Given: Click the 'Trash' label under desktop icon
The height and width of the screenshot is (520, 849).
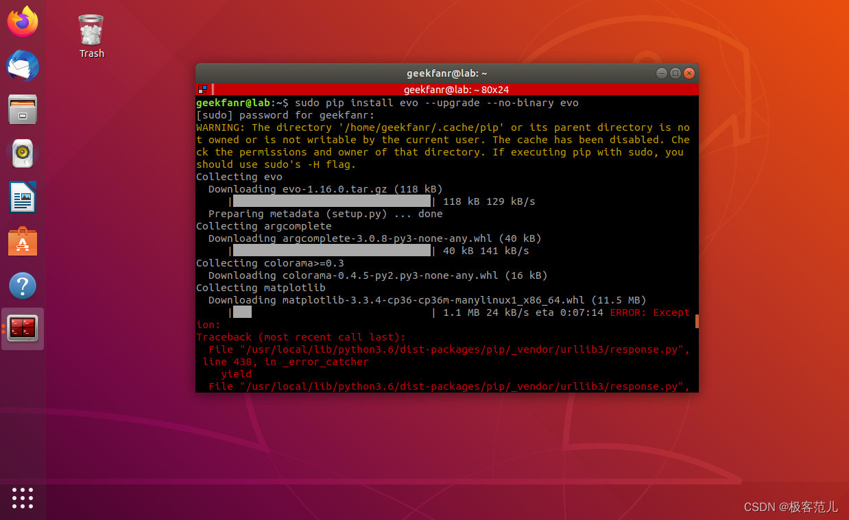Looking at the screenshot, I should (x=91, y=53).
